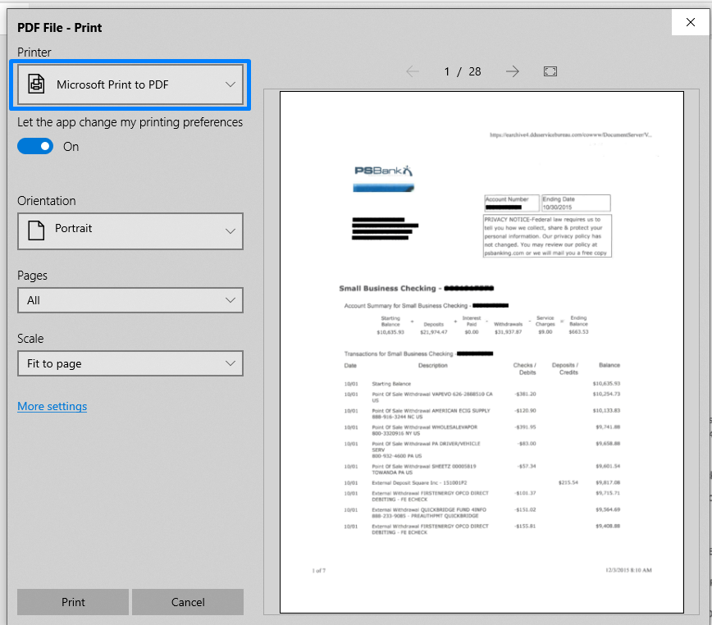Image resolution: width=712 pixels, height=625 pixels.
Task: Open the Scale dropdown showing Fit to page
Action: click(130, 363)
